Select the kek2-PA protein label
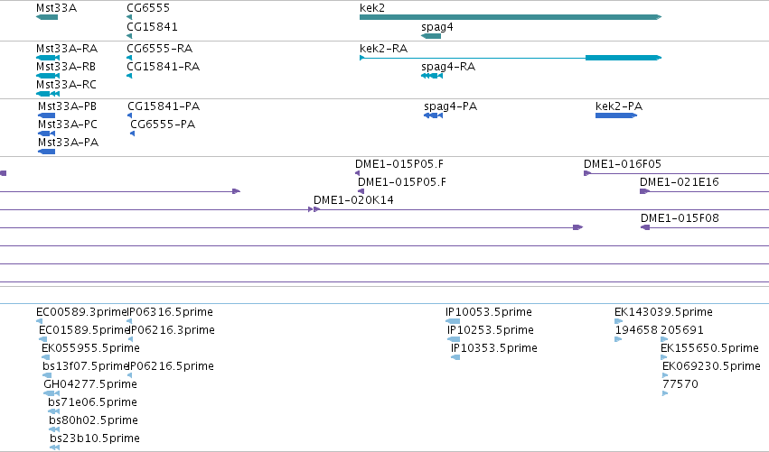Screen dimensions: 769x452 [619, 106]
